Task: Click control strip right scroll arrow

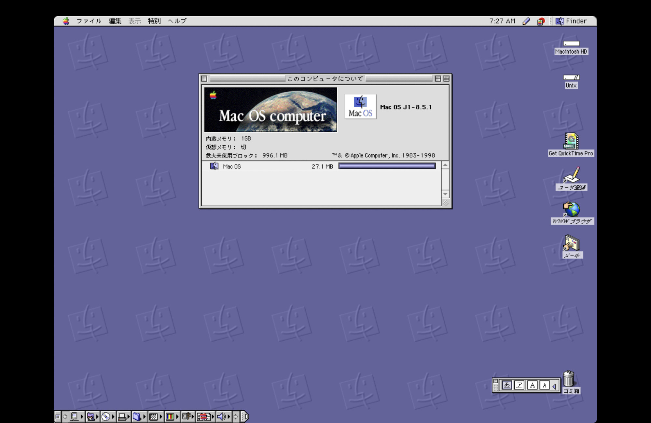Action: point(236,416)
